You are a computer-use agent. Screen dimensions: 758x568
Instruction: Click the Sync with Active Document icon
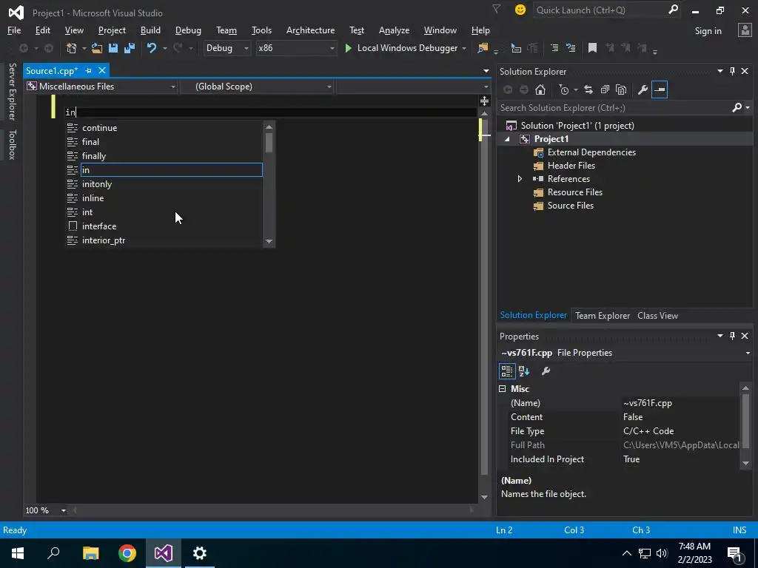pos(588,89)
